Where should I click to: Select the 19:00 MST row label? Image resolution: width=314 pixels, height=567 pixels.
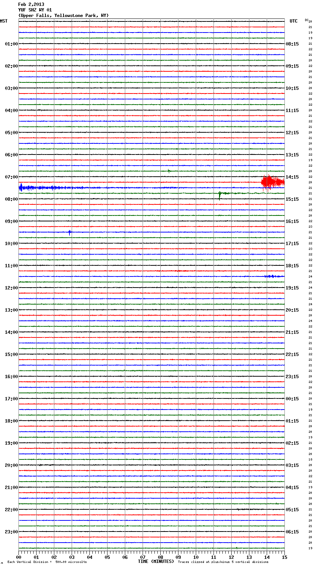pyautogui.click(x=11, y=443)
